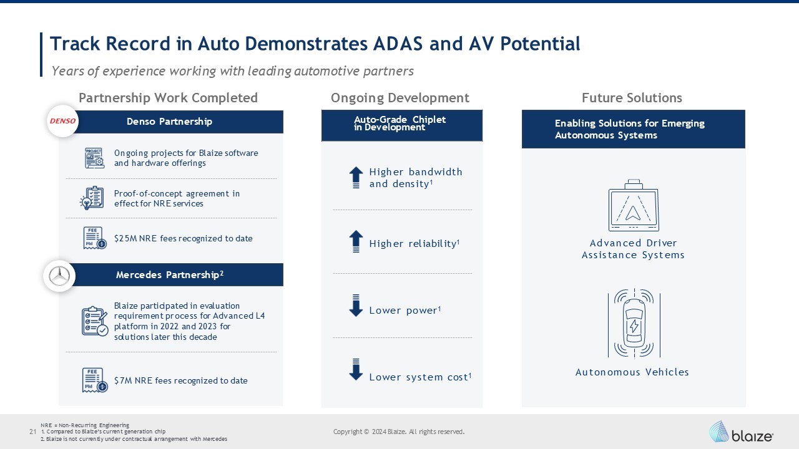Image resolution: width=799 pixels, height=449 pixels.
Task: Select the down arrow beside Lower power
Action: pyautogui.click(x=356, y=306)
